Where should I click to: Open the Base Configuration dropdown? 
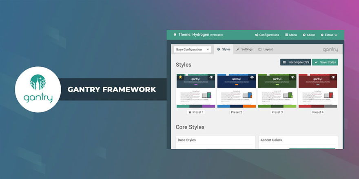pyautogui.click(x=192, y=49)
